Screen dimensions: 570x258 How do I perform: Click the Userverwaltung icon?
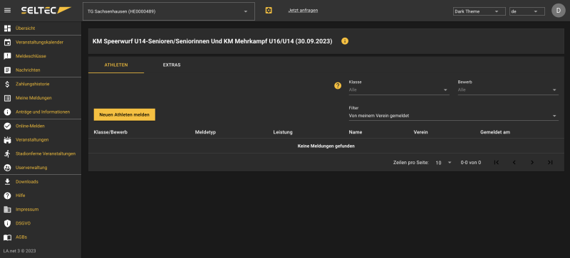click(7, 168)
